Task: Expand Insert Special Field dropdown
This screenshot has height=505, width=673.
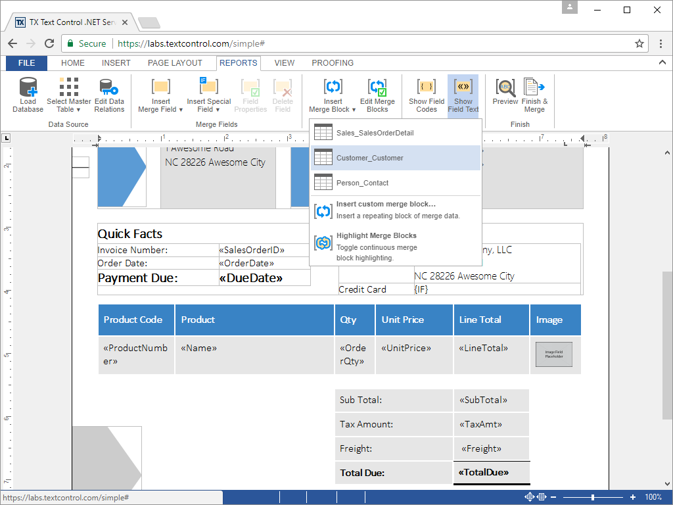Action: pos(209,105)
